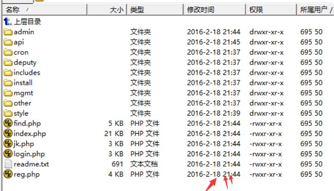This screenshot has width=334, height=191.
Task: Click the parent directory up-arrow icon
Action: pyautogui.click(x=8, y=22)
